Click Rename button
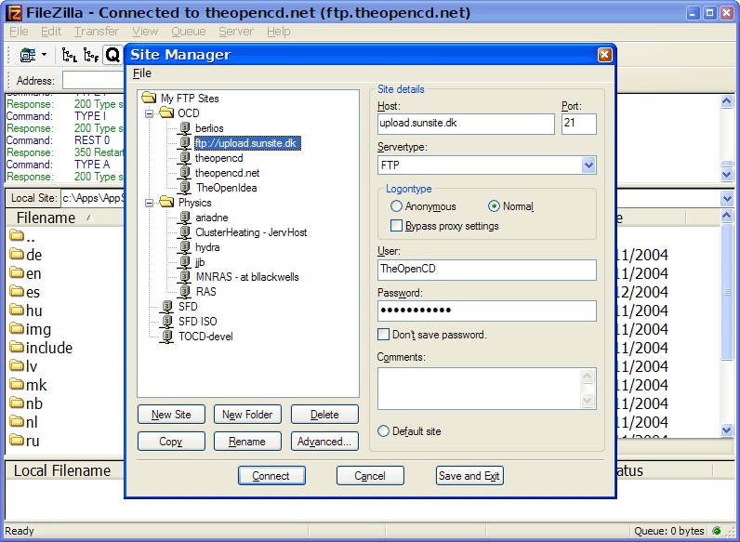 pos(247,442)
